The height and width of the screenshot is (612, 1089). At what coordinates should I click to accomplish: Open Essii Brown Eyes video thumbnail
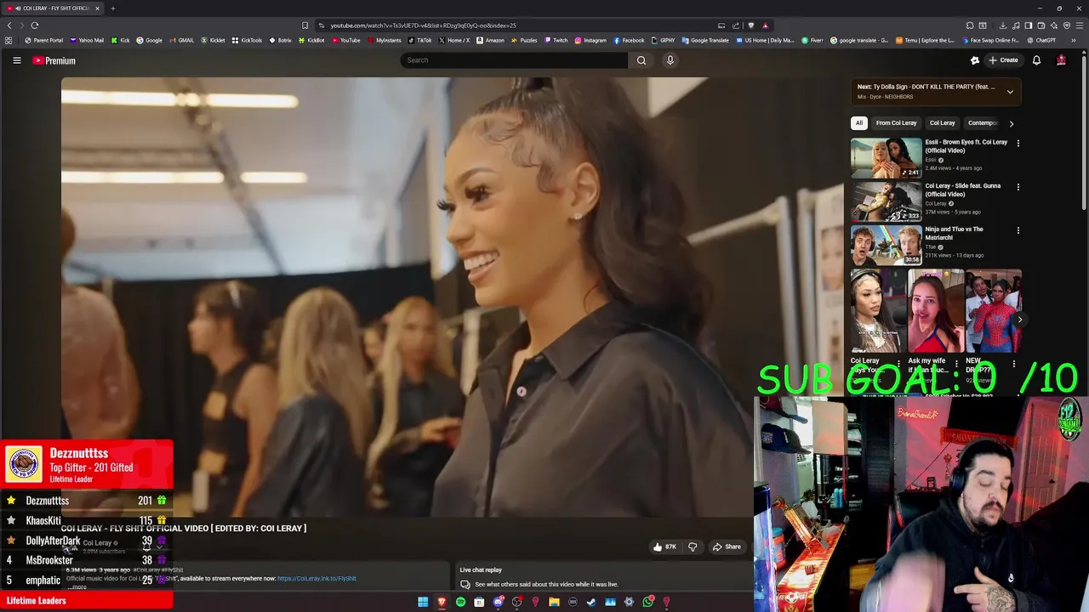886,157
